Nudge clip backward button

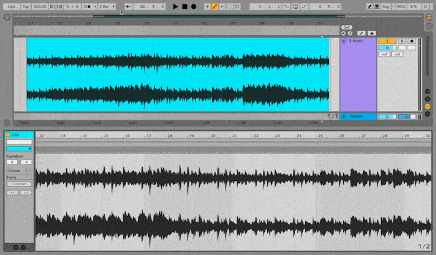[12, 193]
